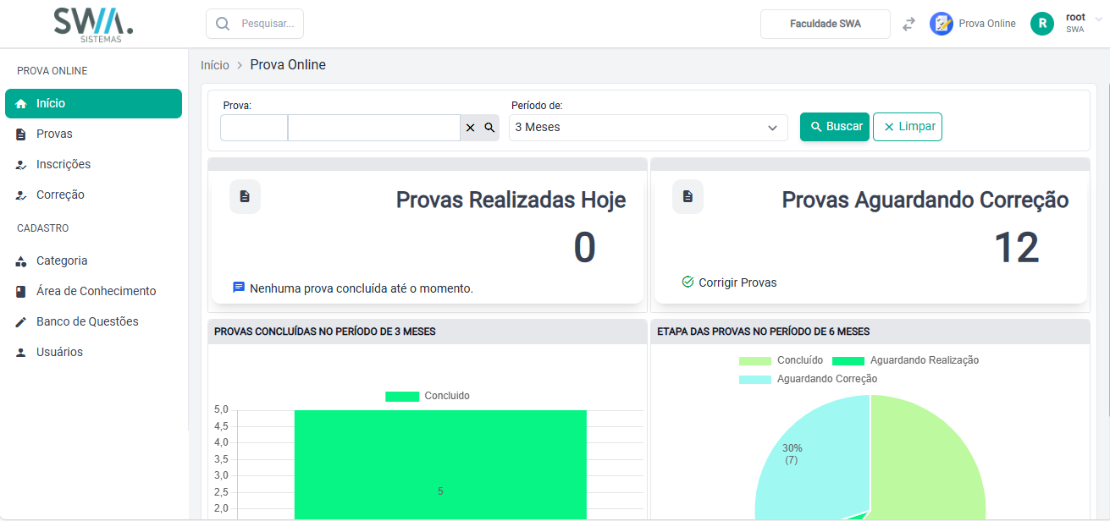Viewport: 1110px width, 521px height.
Task: Click the swap arrows icon near Faculdade SWA
Action: point(908,24)
